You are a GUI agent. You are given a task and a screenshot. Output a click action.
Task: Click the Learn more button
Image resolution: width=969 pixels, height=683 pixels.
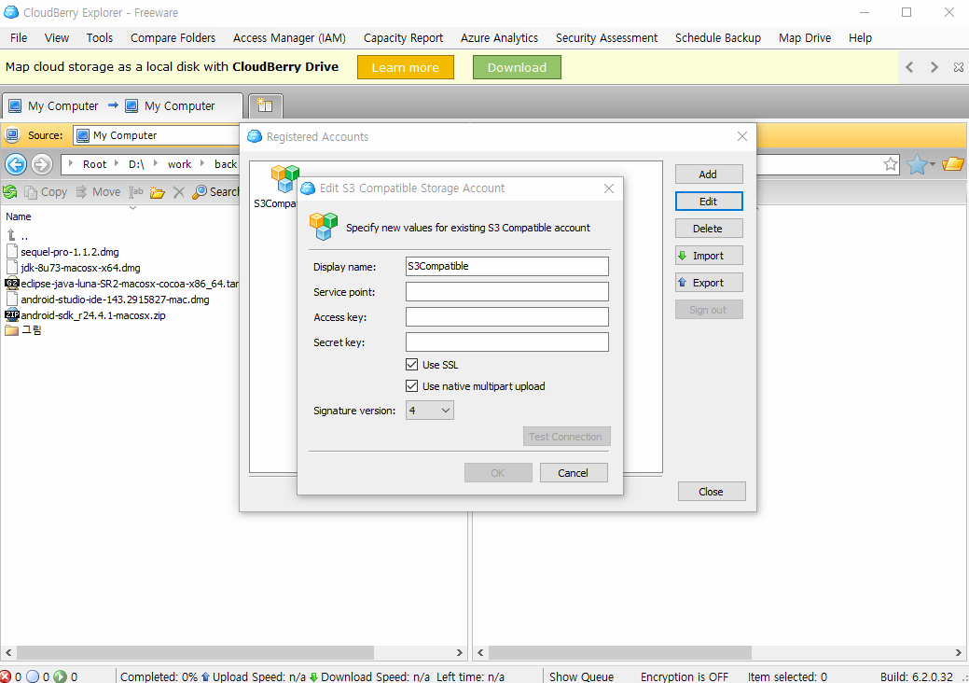coord(406,67)
